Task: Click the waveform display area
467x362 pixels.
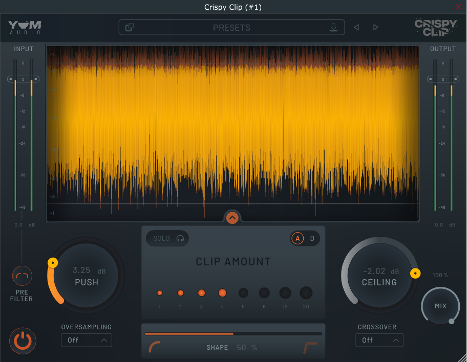Action: coord(232,133)
